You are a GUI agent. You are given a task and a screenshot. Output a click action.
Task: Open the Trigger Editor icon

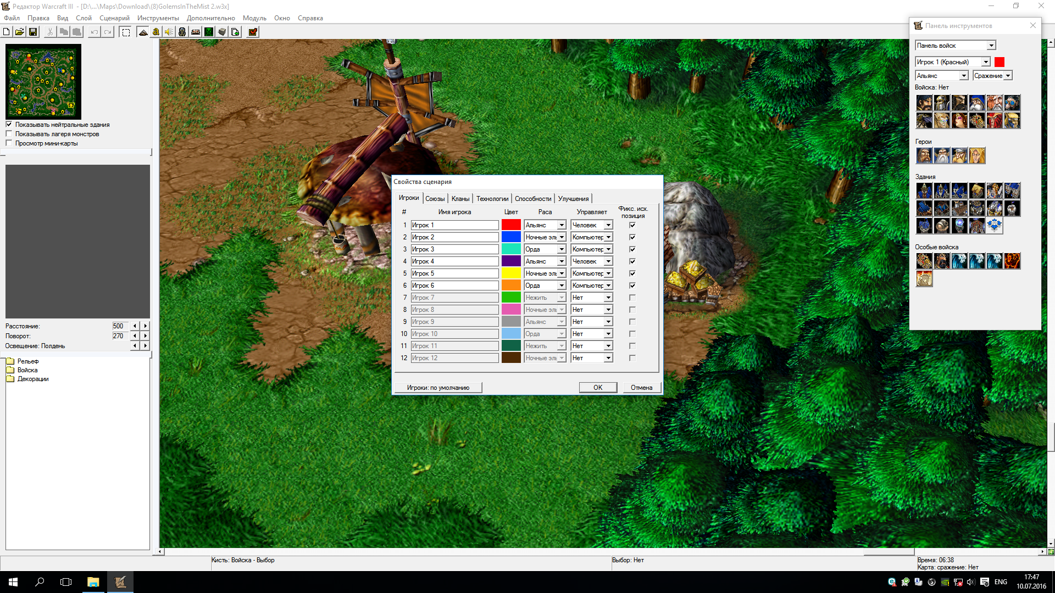[156, 32]
